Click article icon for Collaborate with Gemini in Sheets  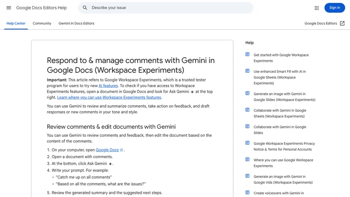[x=247, y=110]
